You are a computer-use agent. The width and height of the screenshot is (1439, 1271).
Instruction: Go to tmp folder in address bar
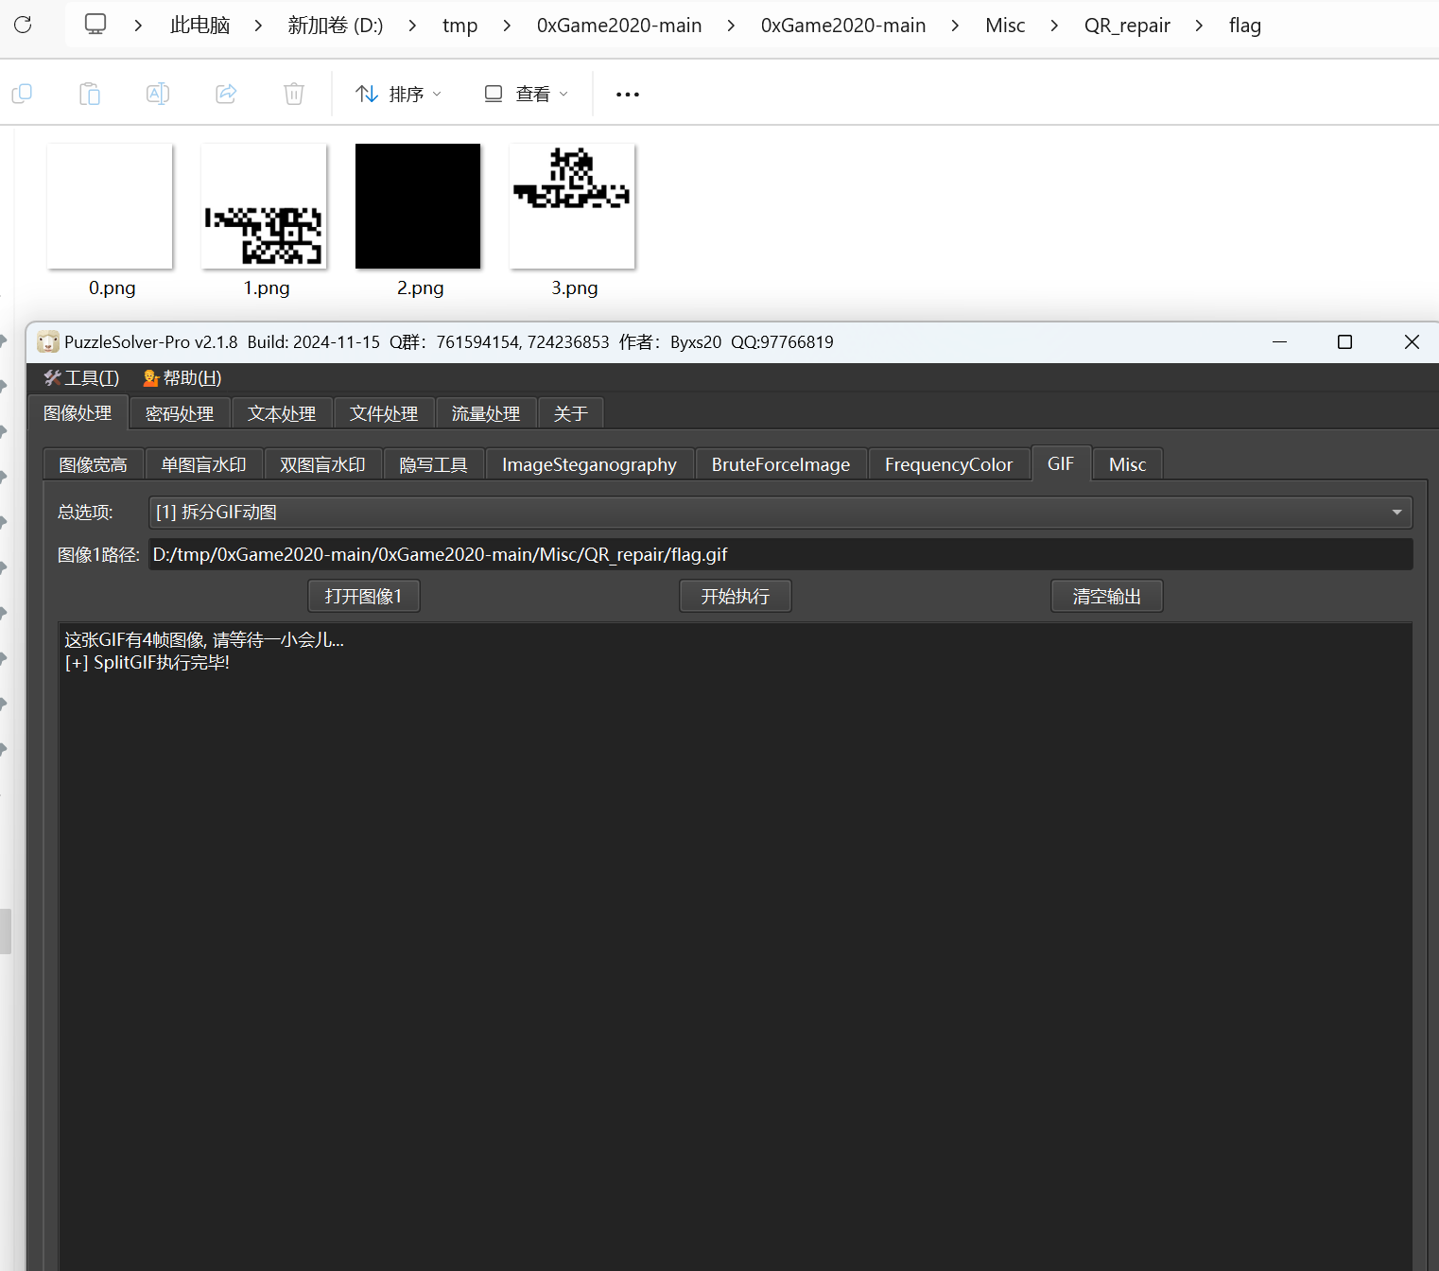pyautogui.click(x=459, y=26)
